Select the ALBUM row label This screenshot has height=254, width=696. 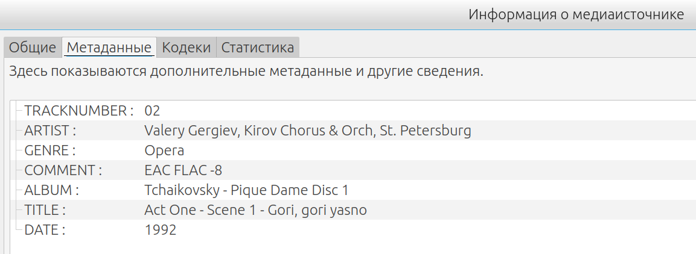(x=52, y=190)
